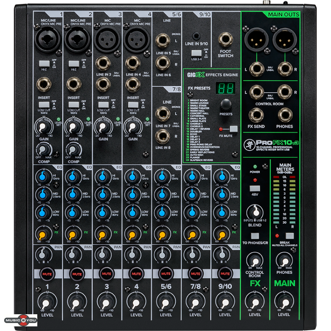Mute channel 1 with its MUTE button
The image size is (331, 331).
(x=47, y=274)
